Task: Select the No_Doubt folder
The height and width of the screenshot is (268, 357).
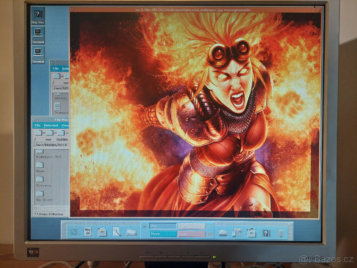Action: click(x=40, y=194)
